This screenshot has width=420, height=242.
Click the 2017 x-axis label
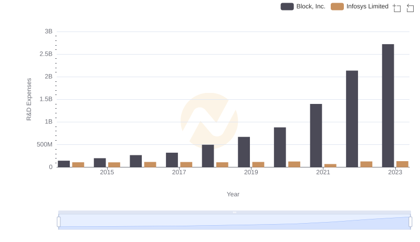click(x=179, y=172)
